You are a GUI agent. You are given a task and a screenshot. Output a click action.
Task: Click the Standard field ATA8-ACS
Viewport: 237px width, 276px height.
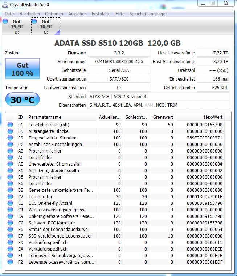[x=159, y=97]
